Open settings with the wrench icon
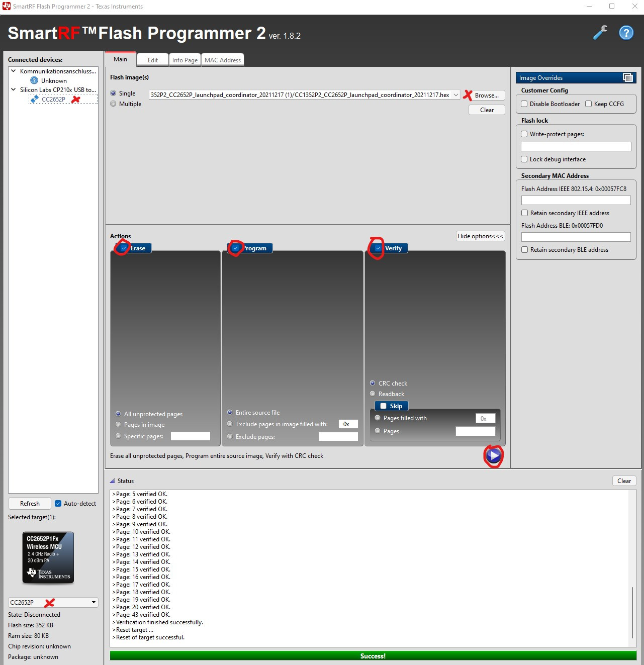 tap(600, 33)
